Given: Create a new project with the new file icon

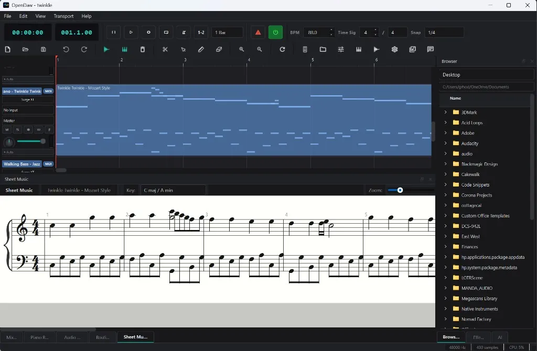Looking at the screenshot, I should click(7, 49).
